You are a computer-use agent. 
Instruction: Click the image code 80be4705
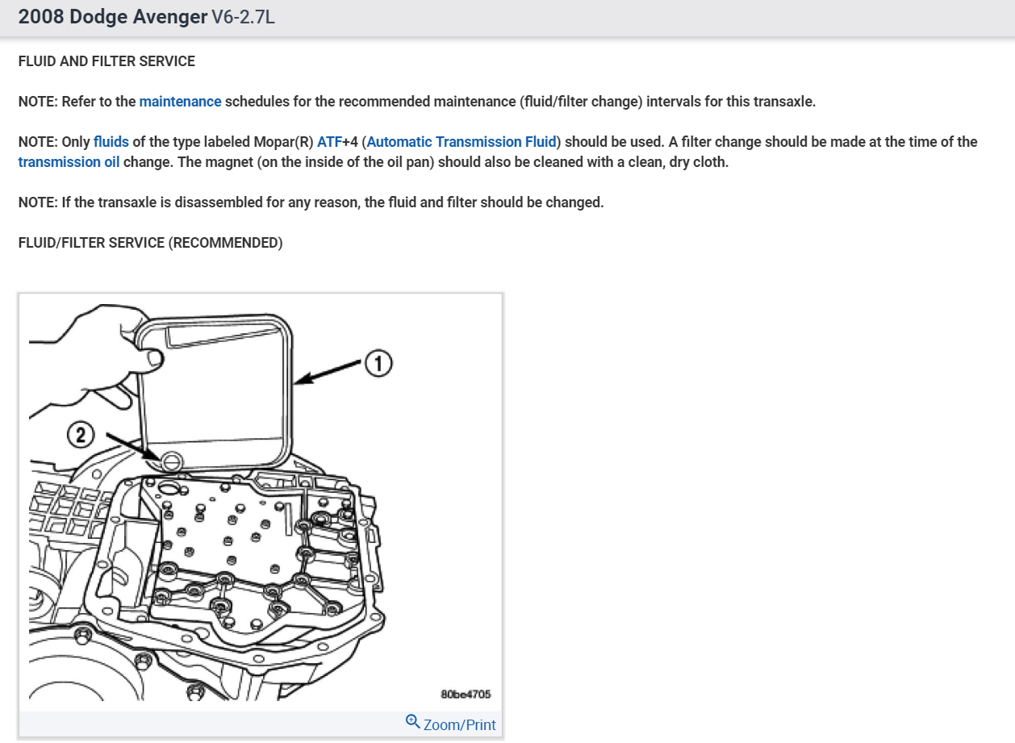coord(466,694)
